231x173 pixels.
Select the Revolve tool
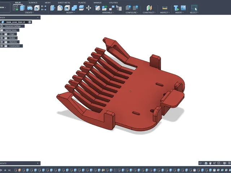[30, 8]
